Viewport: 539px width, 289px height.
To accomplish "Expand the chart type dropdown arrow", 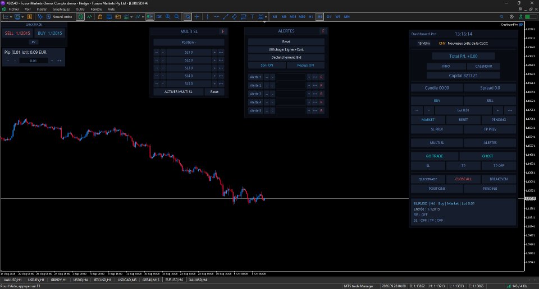I will [11, 17].
